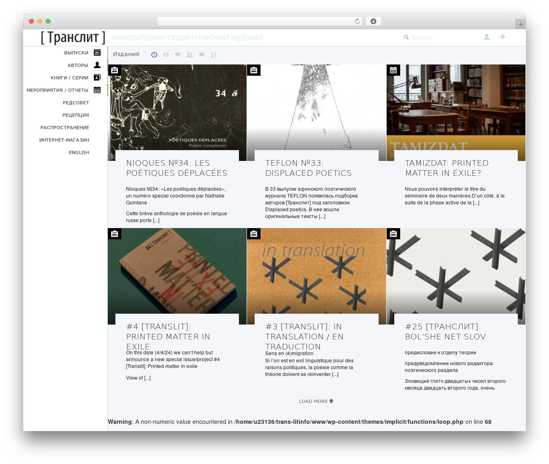Click the Выпуски archive icon in sidebar
549x464 pixels.
(x=97, y=53)
